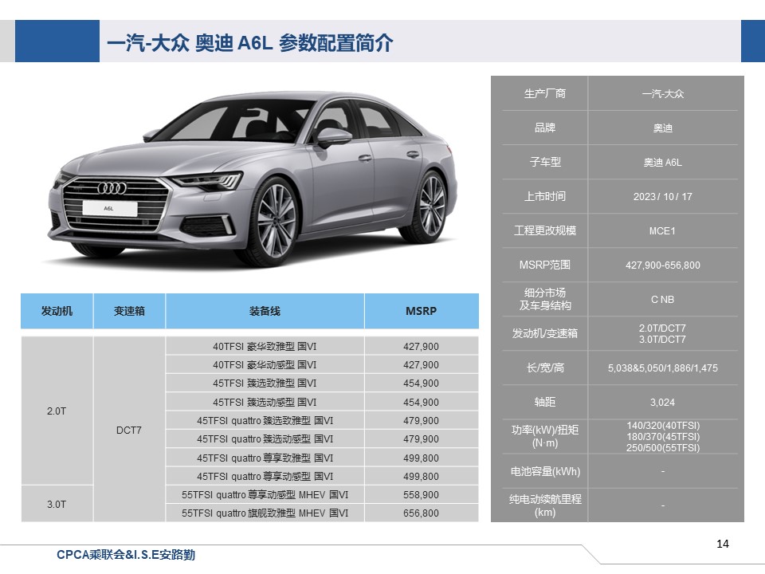
Task: Select the 'DCT7' gearbox cell in the trim table
Action: (129, 430)
